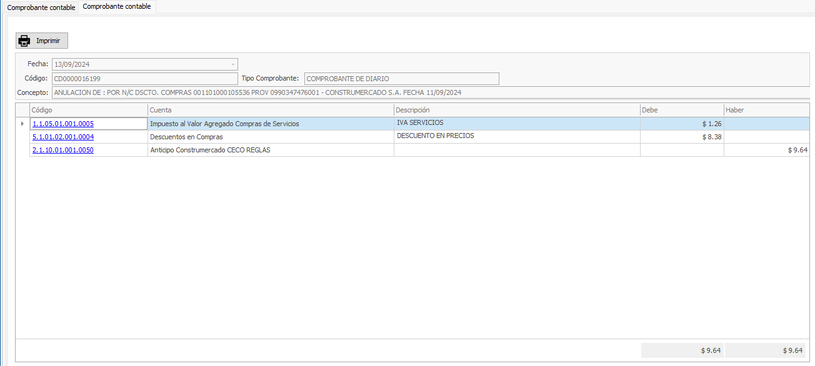Click the IVA SERVICIOS description cell
This screenshot has height=366, width=815.
516,124
